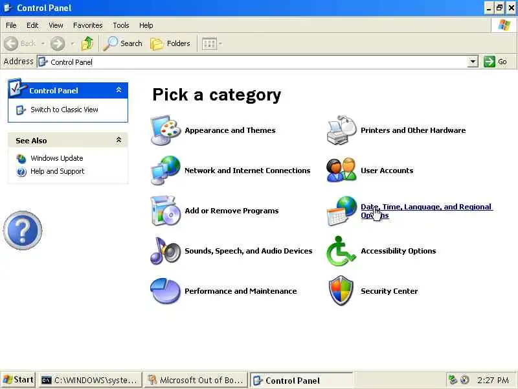
Task: Open the Search toolbar button
Action: pos(122,43)
